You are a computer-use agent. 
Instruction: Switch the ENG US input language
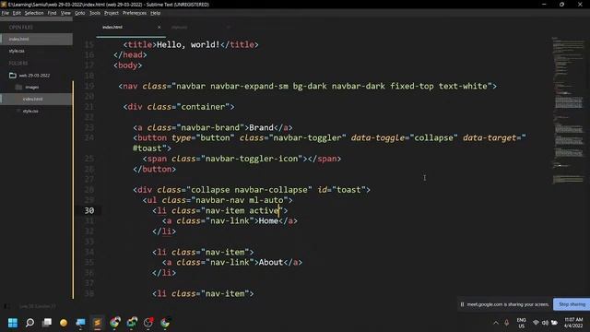521,323
